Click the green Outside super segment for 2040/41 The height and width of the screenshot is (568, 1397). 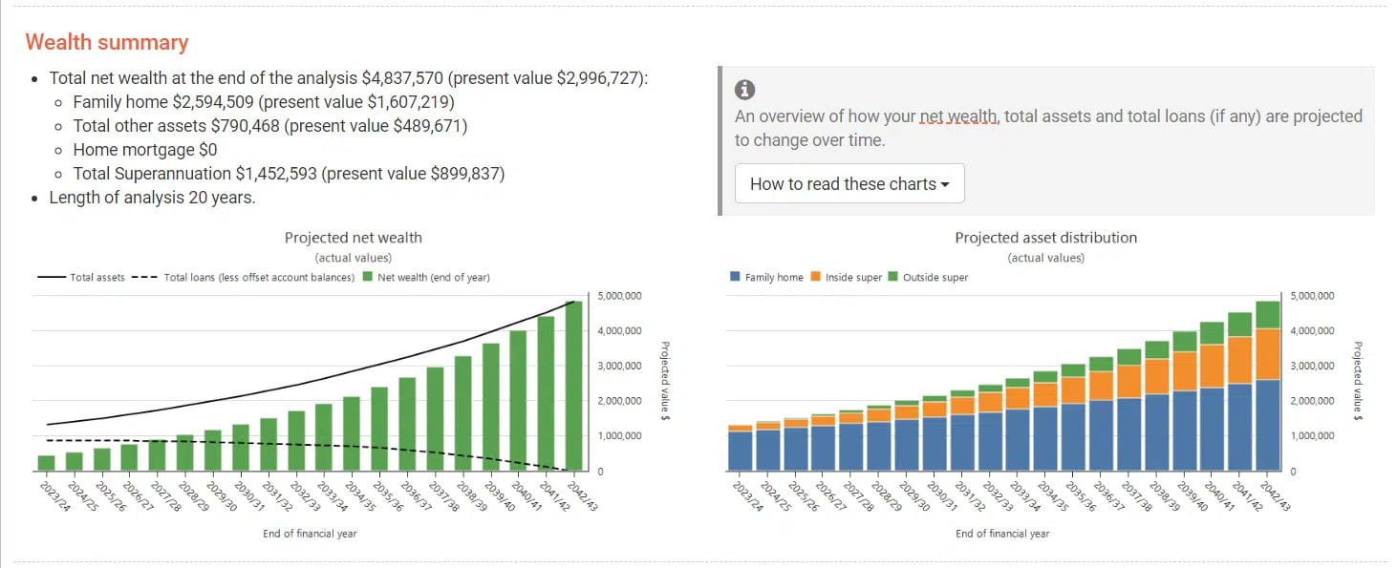tap(1213, 332)
